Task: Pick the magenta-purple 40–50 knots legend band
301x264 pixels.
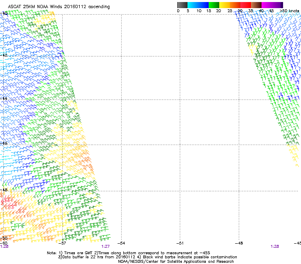Action: click(x=272, y=5)
